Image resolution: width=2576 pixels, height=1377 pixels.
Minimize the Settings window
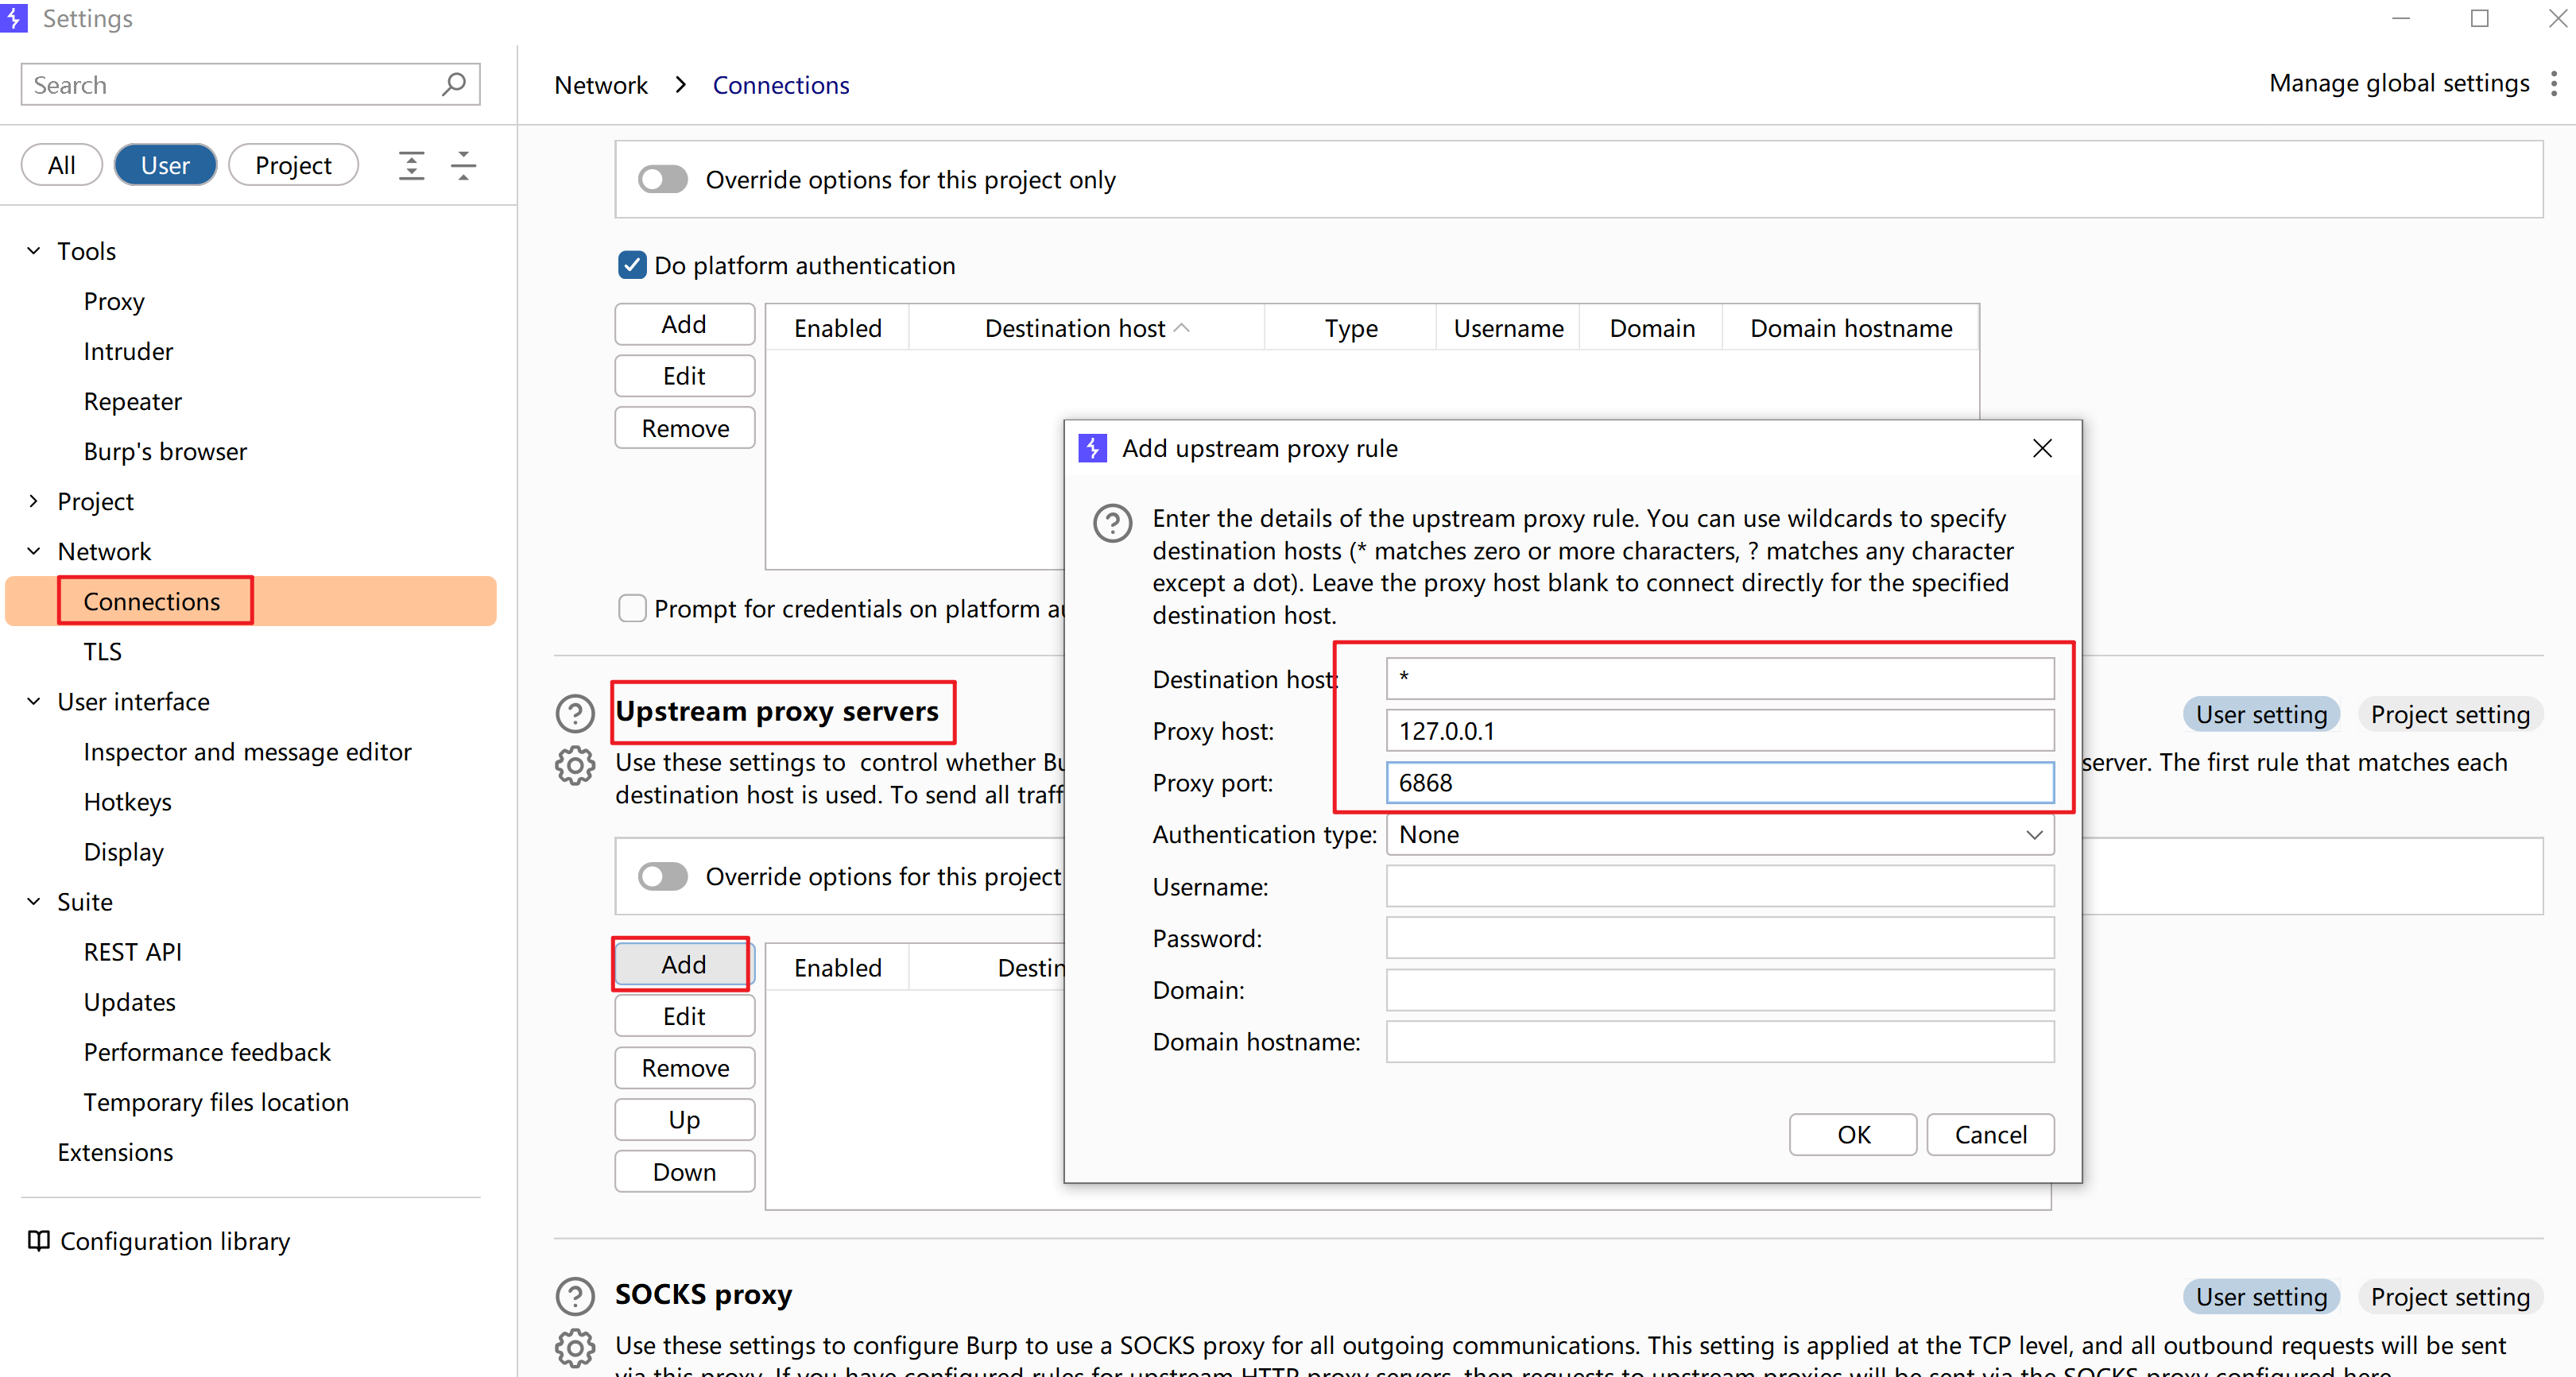pyautogui.click(x=2400, y=18)
